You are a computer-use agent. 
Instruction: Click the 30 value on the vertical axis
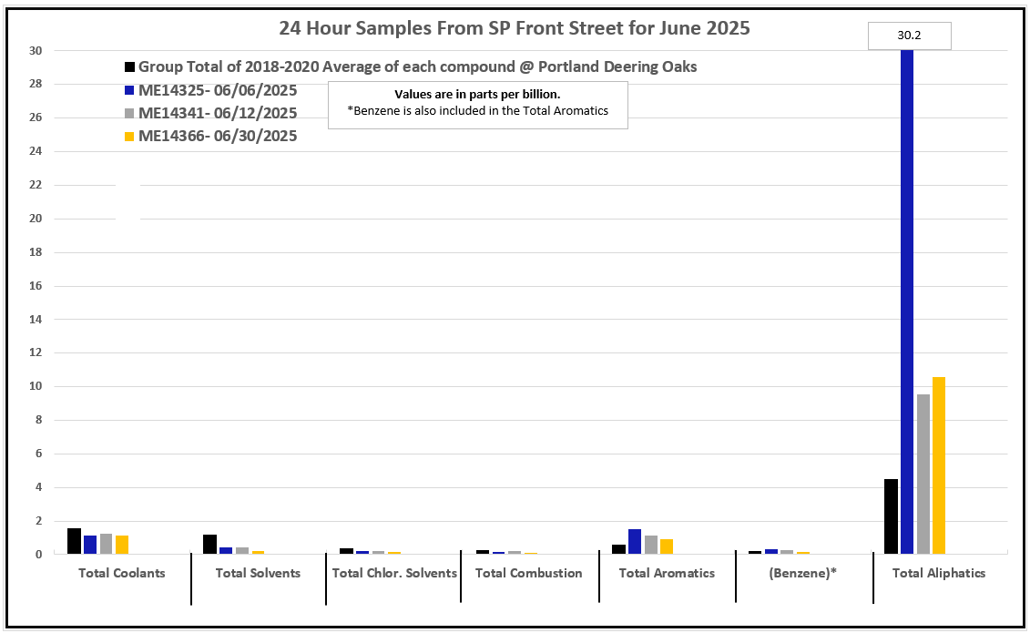(37, 51)
